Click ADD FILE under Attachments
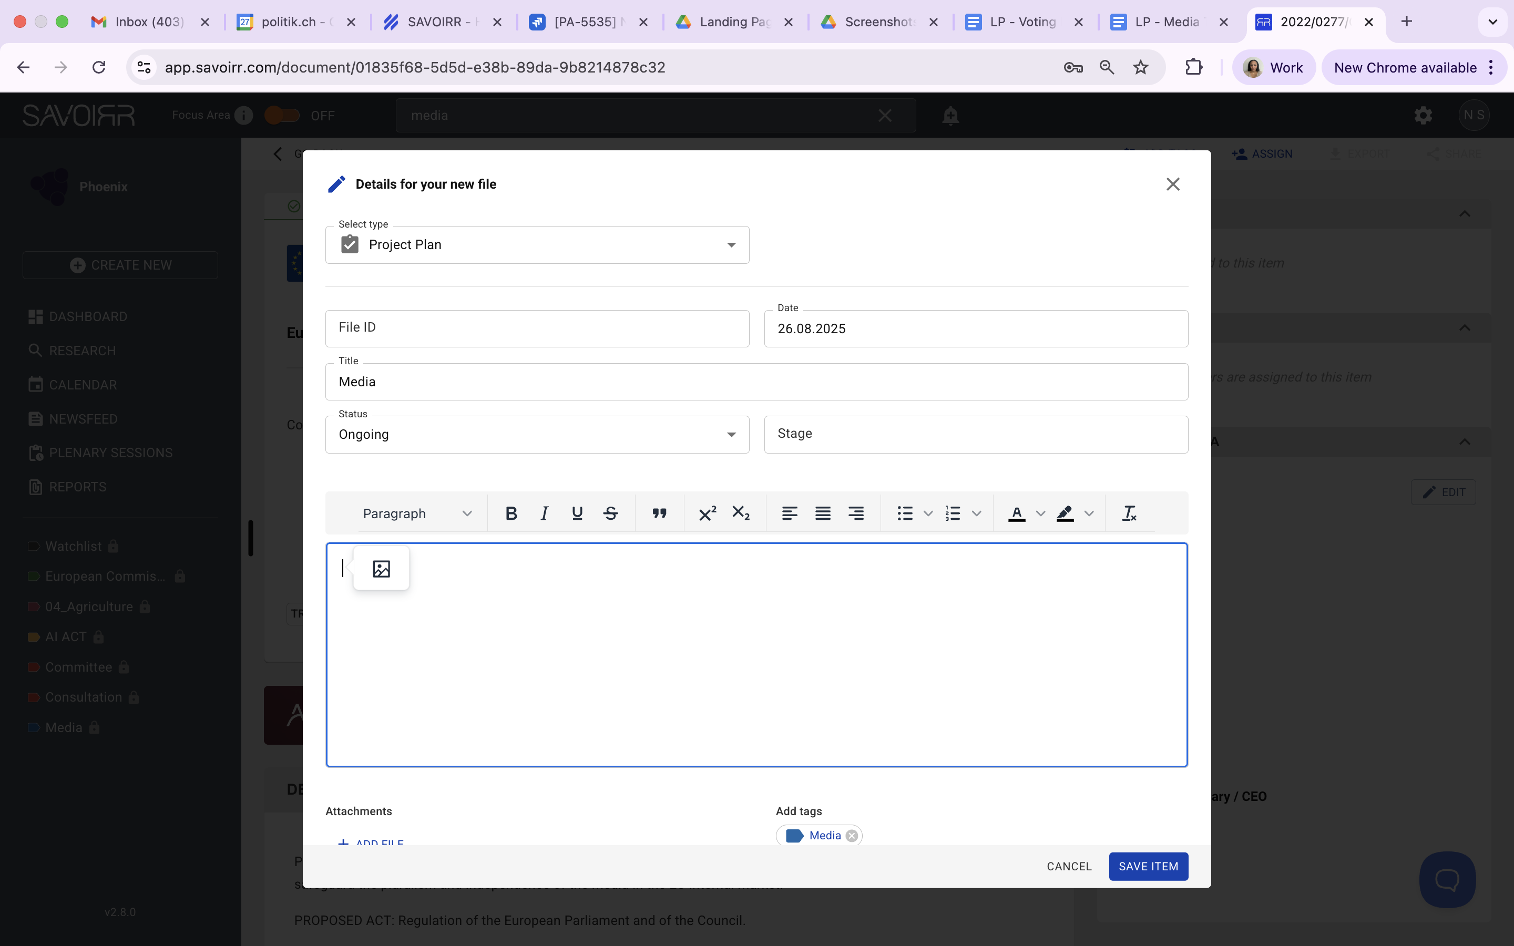Image resolution: width=1514 pixels, height=946 pixels. tap(371, 843)
